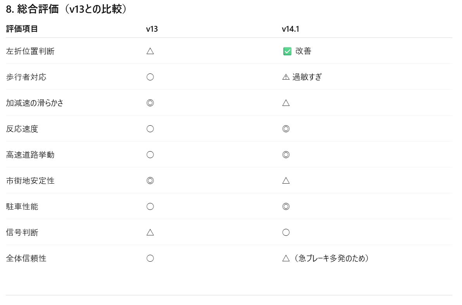Click the v14.1 double circle for 高速道路挙動
This screenshot has height=305, width=462.
pyautogui.click(x=286, y=155)
